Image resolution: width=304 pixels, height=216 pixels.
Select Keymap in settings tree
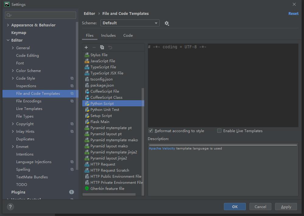[19, 33]
